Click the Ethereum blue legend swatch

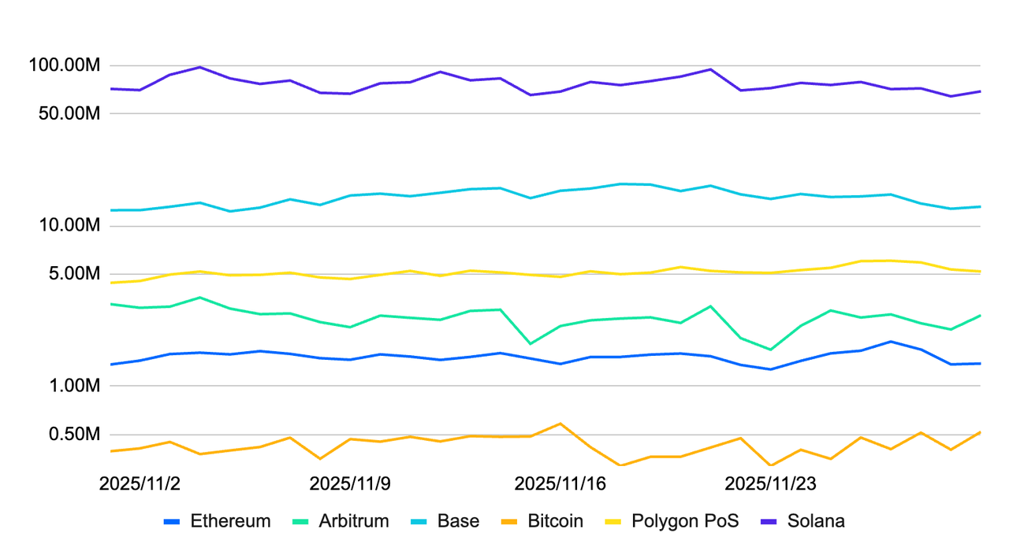click(x=173, y=522)
